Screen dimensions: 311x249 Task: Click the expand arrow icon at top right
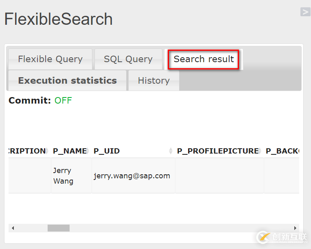(x=305, y=12)
